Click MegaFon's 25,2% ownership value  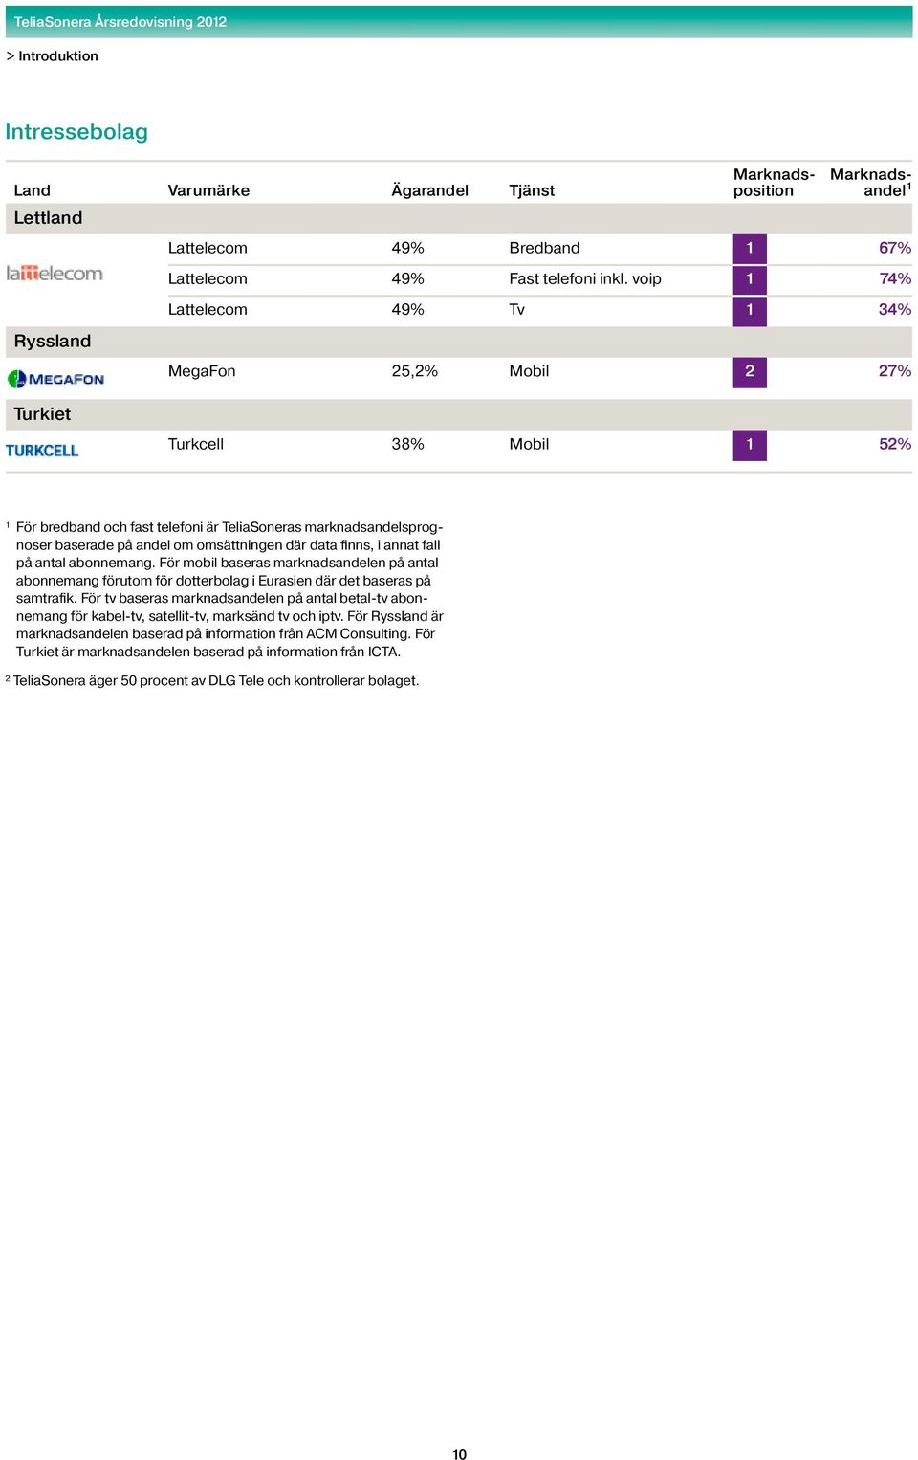[x=415, y=371]
